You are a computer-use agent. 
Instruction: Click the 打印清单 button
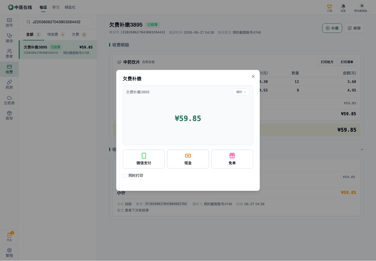point(347,62)
